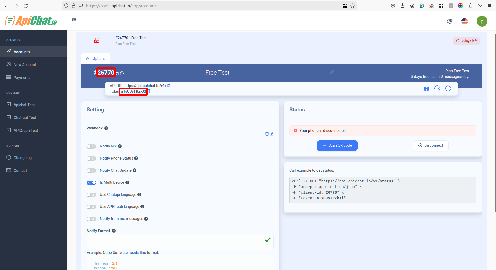Image resolution: width=496 pixels, height=270 pixels.
Task: Show Use Chatapi language help icon
Action: [x=139, y=195]
